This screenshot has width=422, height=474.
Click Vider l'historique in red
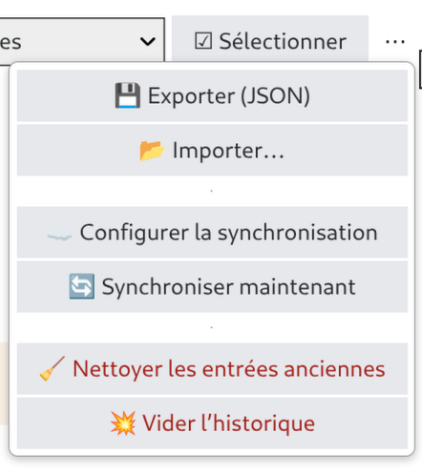(212, 423)
